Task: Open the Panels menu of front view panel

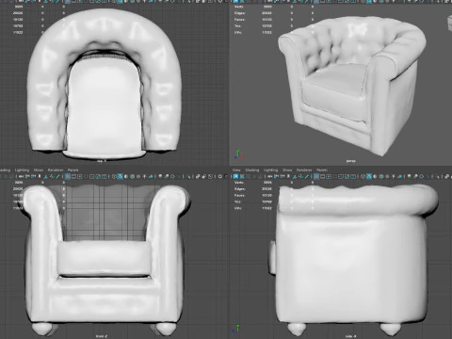Action: (73, 169)
